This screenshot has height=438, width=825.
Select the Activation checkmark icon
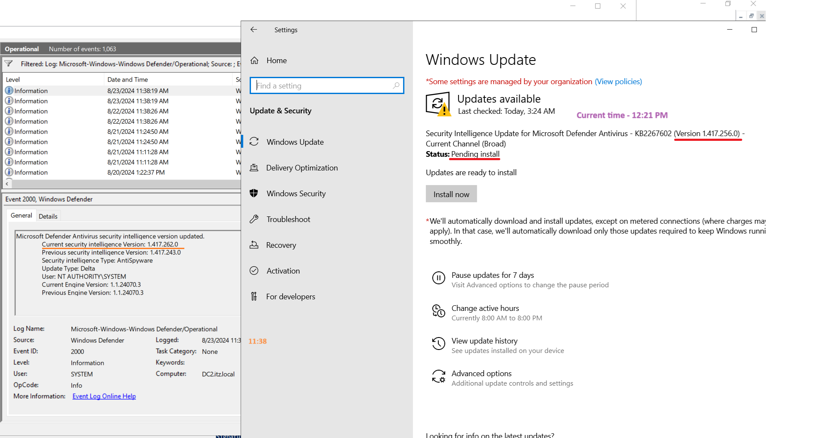[254, 271]
